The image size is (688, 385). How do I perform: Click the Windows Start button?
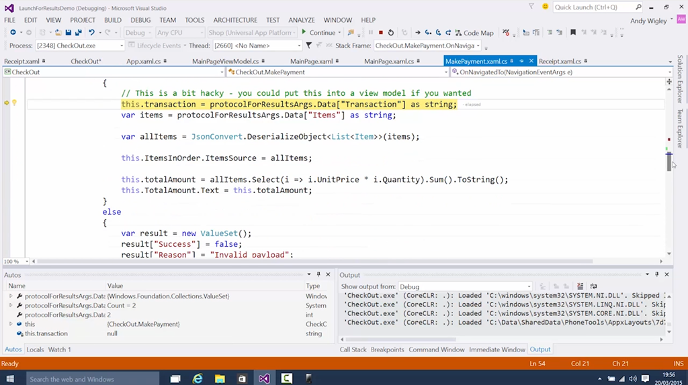(9, 378)
